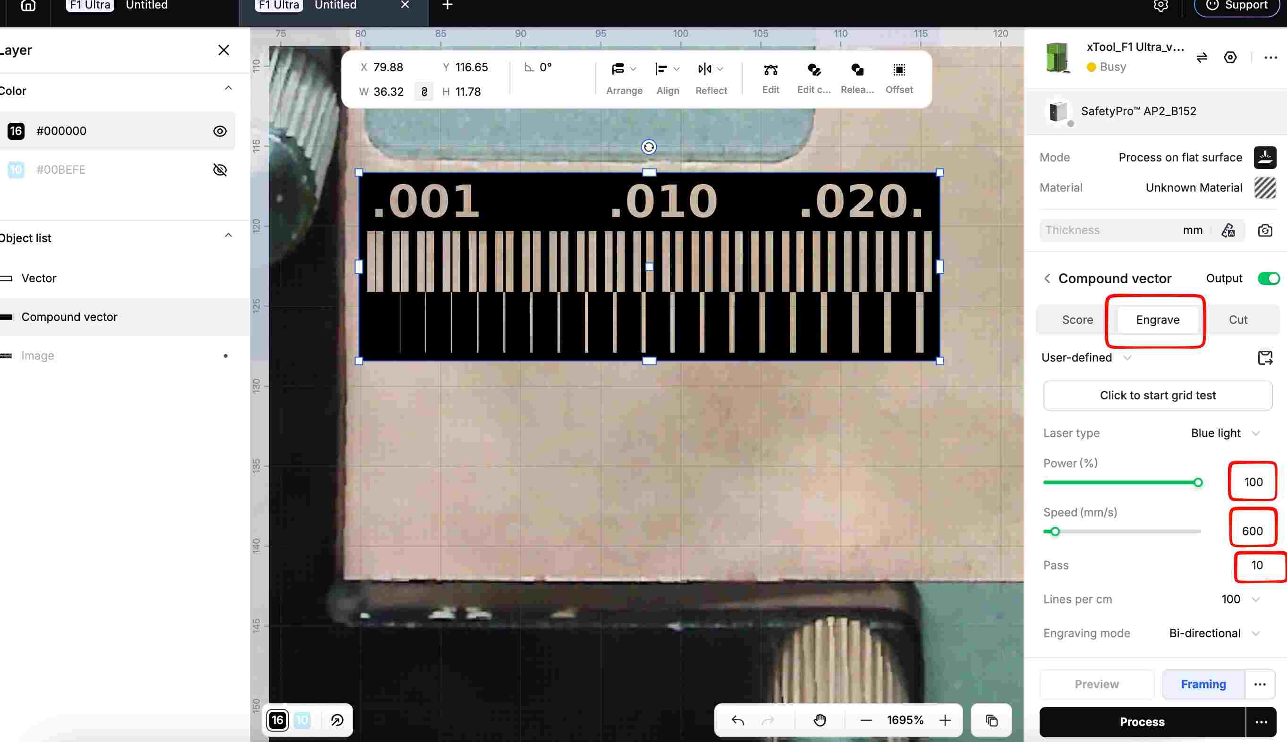Collapse the Object list section

(228, 236)
